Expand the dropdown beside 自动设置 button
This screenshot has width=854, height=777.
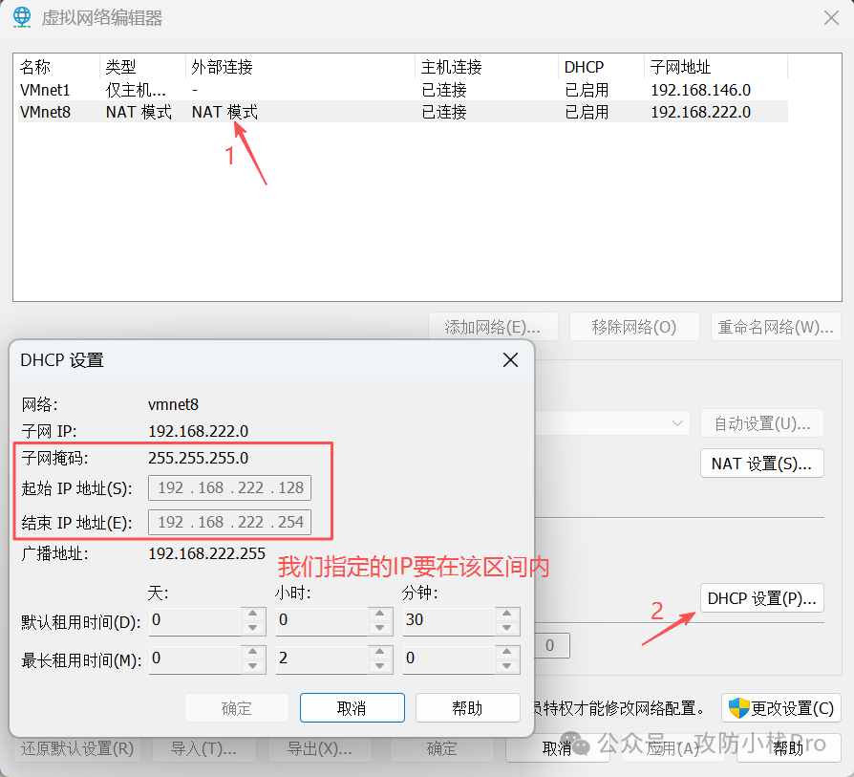677,422
